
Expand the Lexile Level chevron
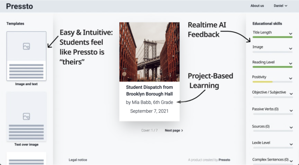291,144
